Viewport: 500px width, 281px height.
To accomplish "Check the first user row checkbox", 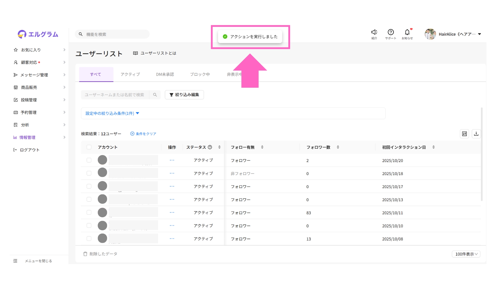I will [89, 160].
